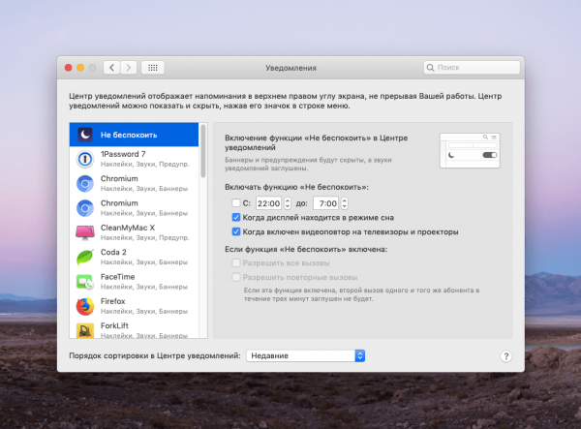Click the 7:00 end time field
Viewport: 581px width, 429px height.
pyautogui.click(x=326, y=203)
